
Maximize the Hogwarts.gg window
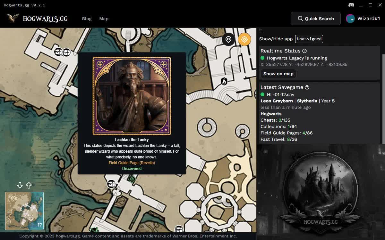[x=371, y=5]
